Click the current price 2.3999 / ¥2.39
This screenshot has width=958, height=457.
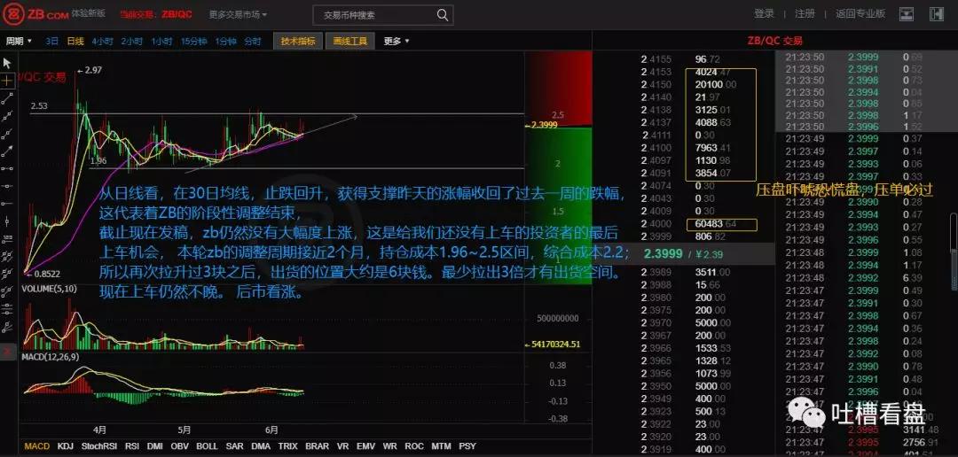pos(684,254)
